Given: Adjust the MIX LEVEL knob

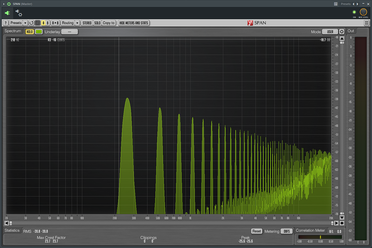Looking at the screenshot, I should point(364,13).
